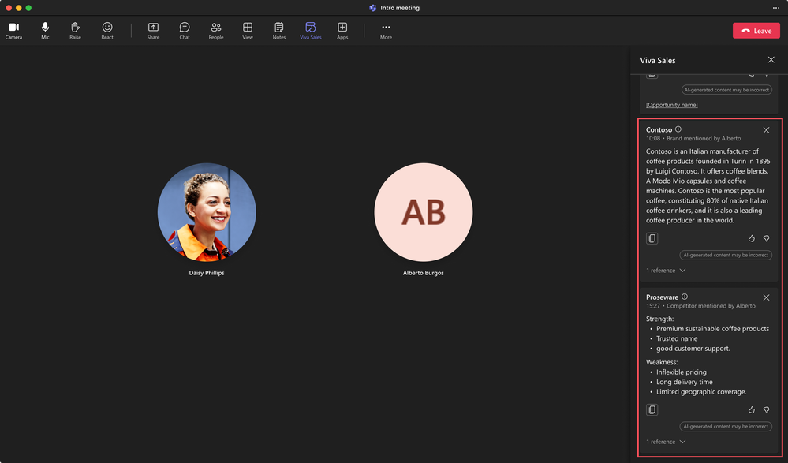Image resolution: width=788 pixels, height=463 pixels.
Task: Open window options ellipsis in title bar
Action: (x=776, y=8)
